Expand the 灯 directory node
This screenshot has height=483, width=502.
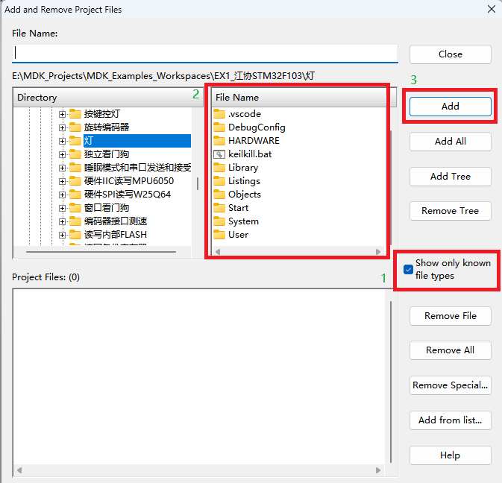click(x=62, y=141)
